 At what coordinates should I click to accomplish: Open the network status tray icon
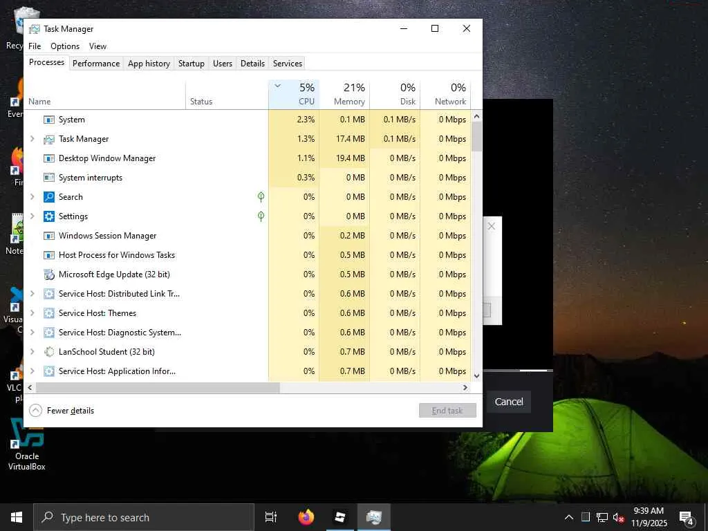(602, 517)
